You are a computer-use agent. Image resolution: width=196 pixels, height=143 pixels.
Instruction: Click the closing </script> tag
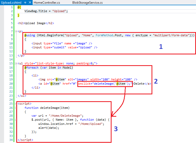(25, 140)
